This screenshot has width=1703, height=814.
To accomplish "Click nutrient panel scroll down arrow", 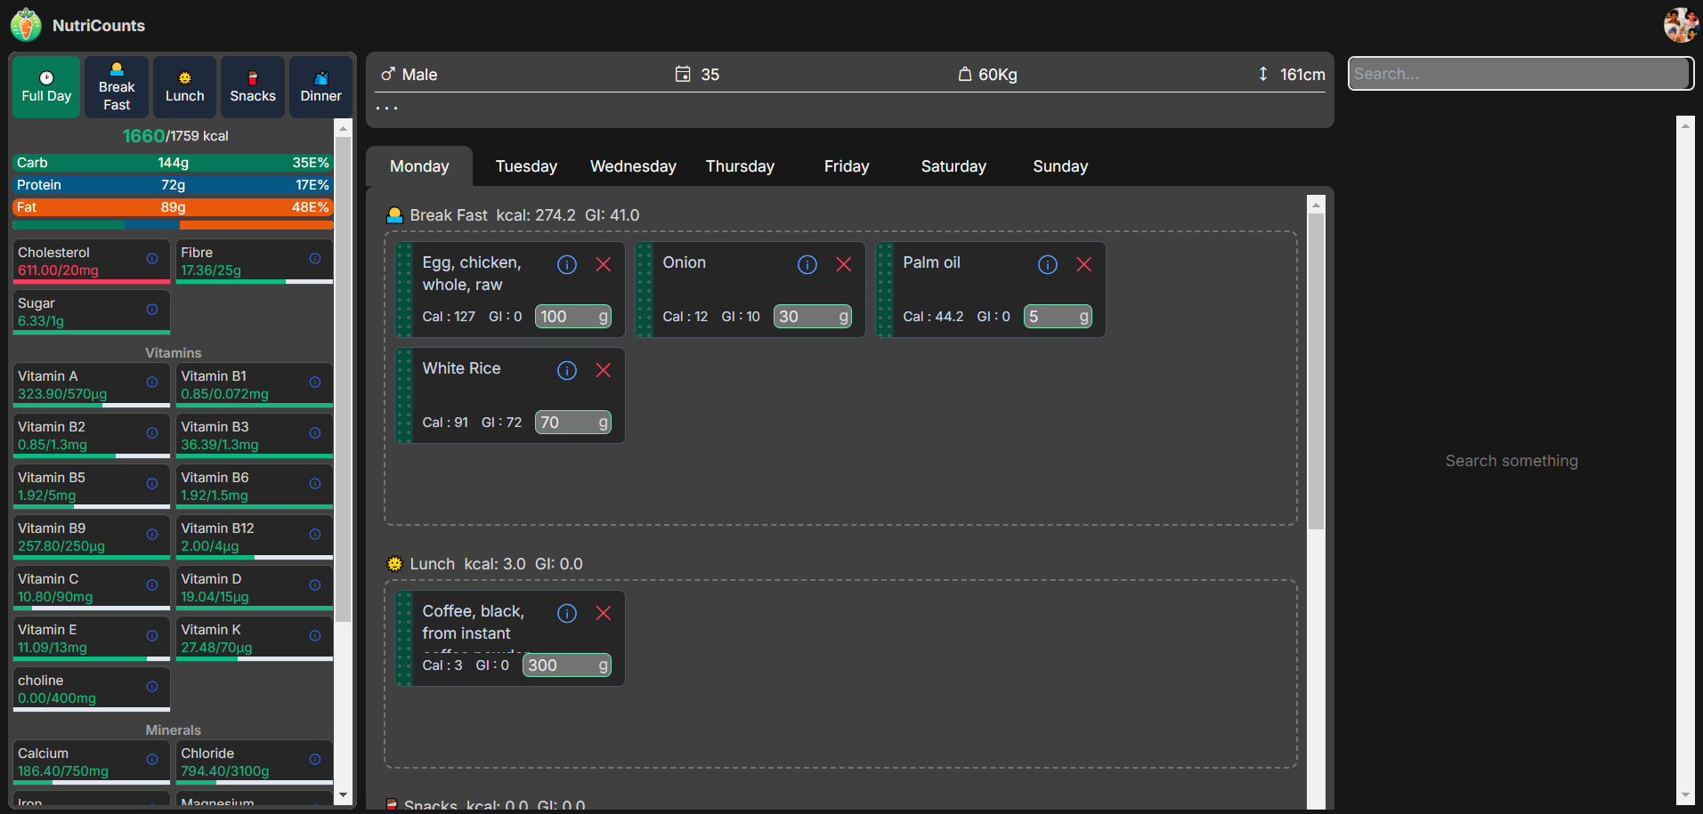I will [x=343, y=795].
